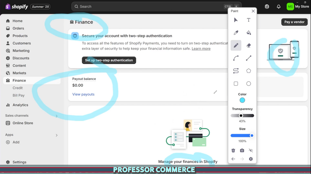
Task: Select the pentagon polygon tool
Action: pyautogui.click(x=248, y=71)
